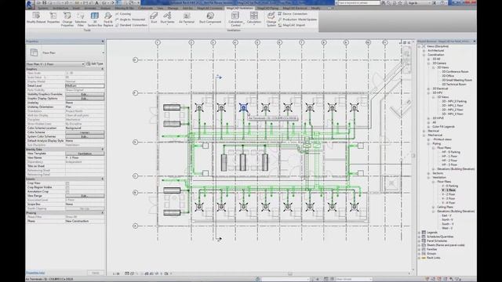Click Standard Connection tool
This screenshot has width=502, height=282.
pos(131,25)
